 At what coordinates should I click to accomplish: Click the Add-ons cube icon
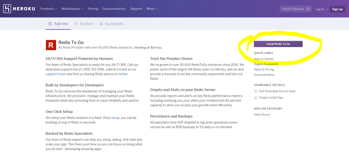[50, 24]
